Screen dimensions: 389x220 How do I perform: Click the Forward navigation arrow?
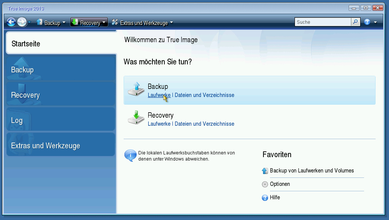pyautogui.click(x=22, y=22)
